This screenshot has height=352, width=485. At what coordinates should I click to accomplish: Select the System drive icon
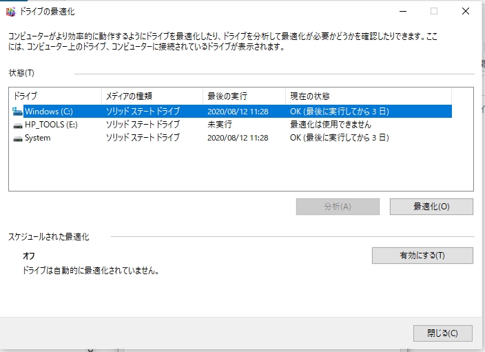(18, 138)
